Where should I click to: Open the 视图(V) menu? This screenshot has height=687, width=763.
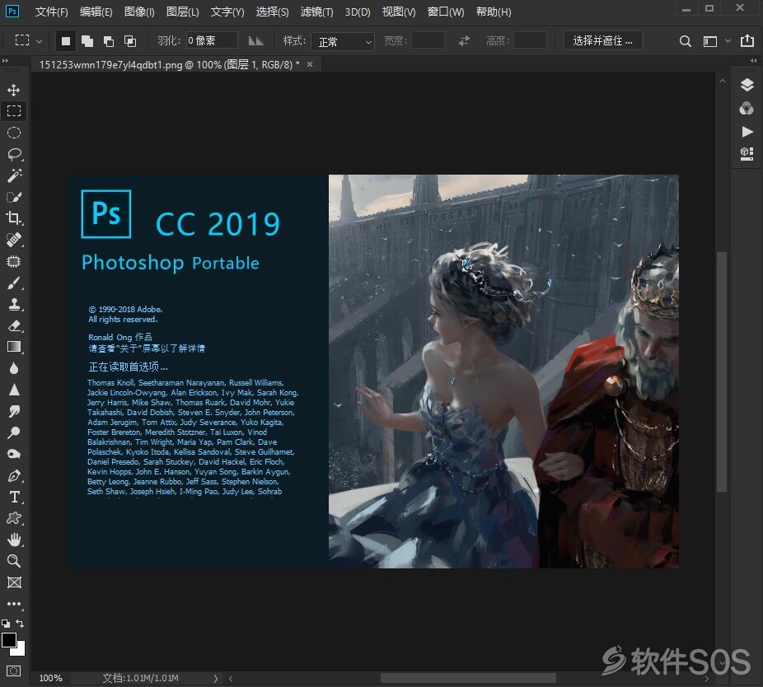[399, 12]
